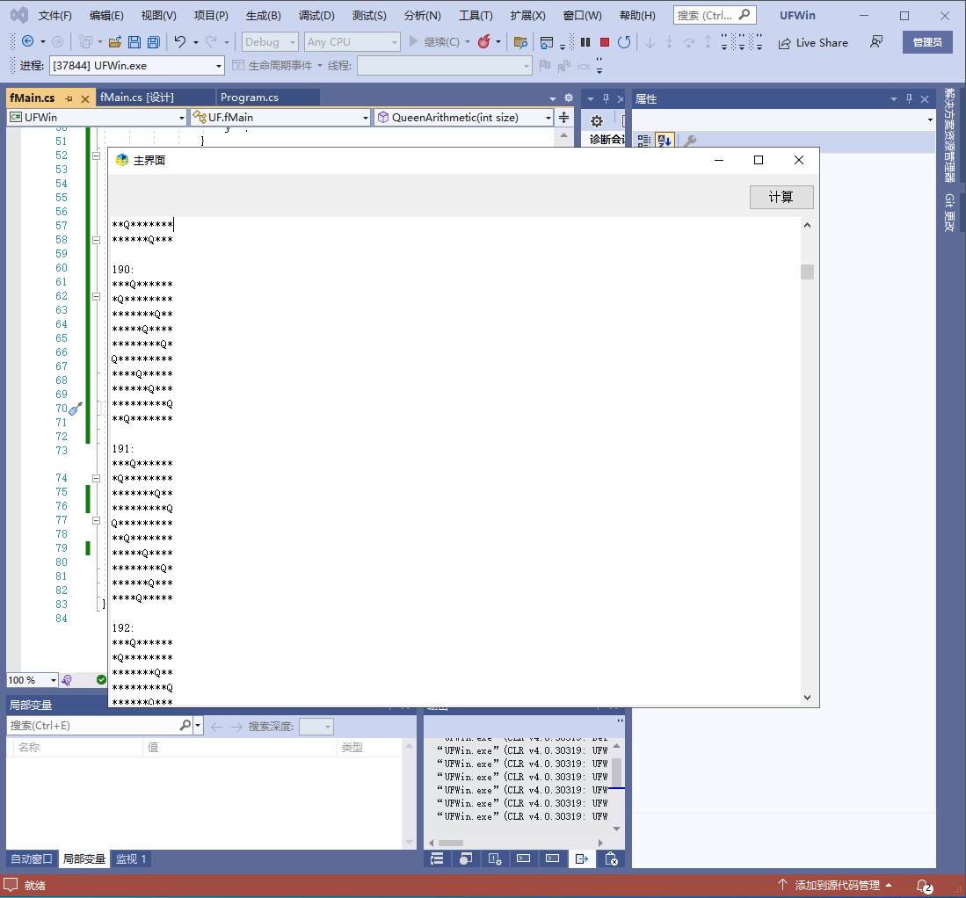Open Property Pages wrench icon

[x=690, y=141]
